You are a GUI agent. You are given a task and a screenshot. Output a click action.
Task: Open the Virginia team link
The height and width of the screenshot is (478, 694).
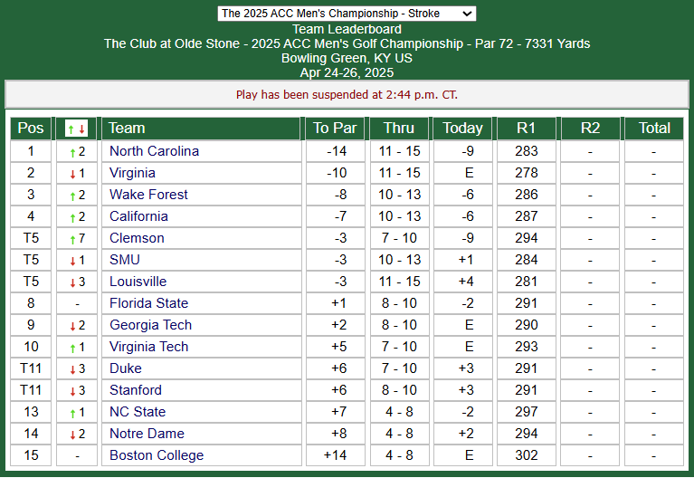(x=132, y=173)
